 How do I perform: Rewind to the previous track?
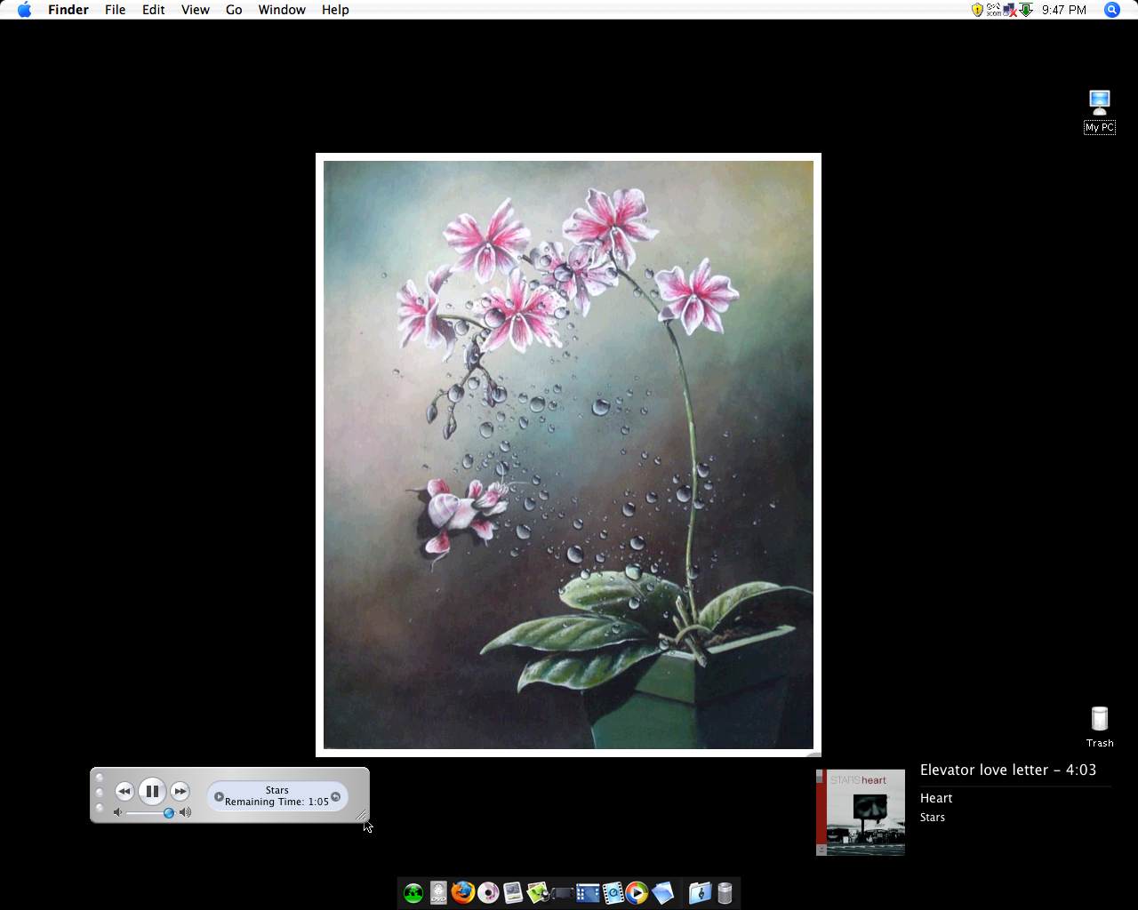[124, 791]
